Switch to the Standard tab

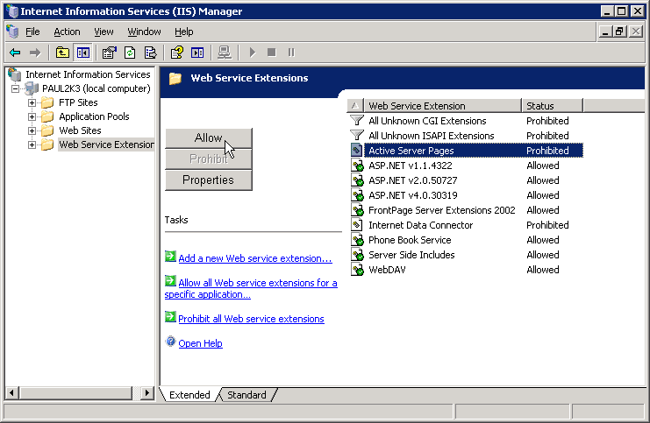pos(246,395)
